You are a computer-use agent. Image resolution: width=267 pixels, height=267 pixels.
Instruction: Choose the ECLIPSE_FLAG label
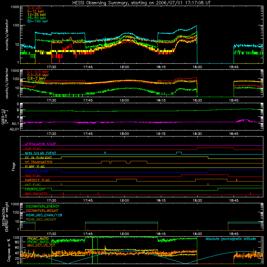36,171
